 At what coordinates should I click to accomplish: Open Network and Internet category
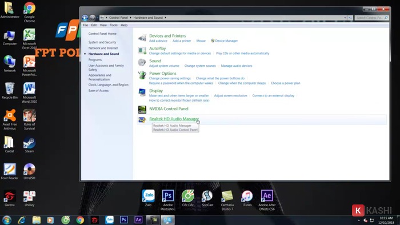coord(103,48)
